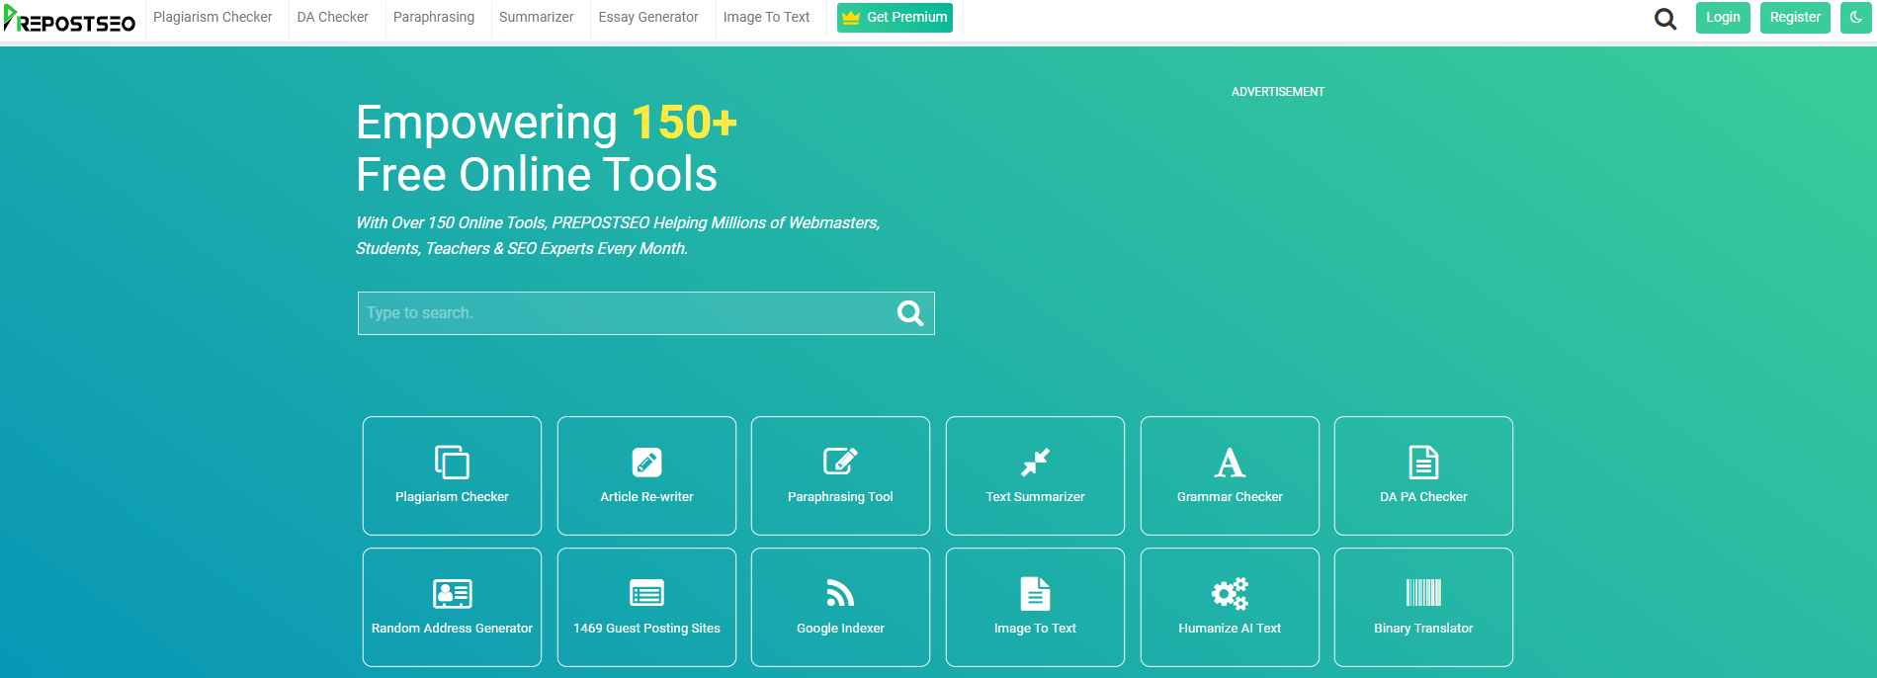Open the Plagiarism Checker card label

coord(452,497)
